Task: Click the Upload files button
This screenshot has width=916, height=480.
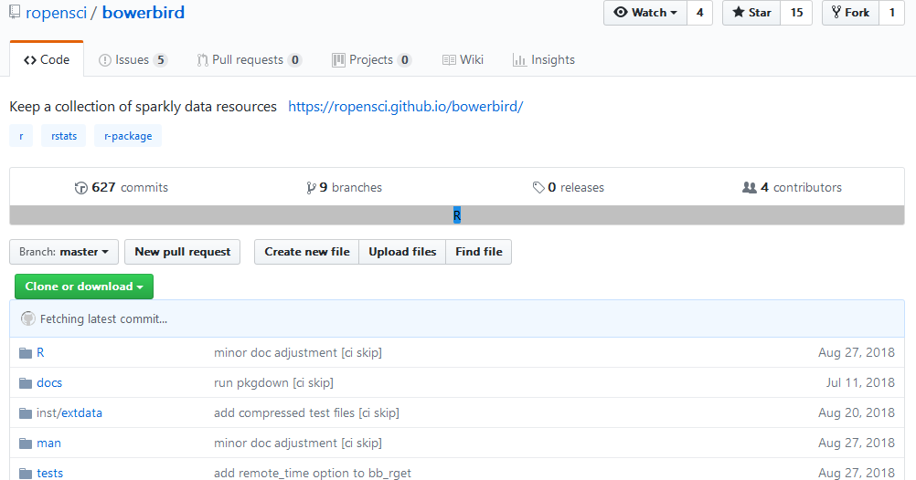Action: tap(402, 252)
